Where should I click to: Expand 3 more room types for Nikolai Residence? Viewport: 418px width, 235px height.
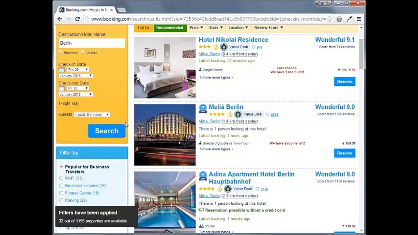[x=216, y=78]
